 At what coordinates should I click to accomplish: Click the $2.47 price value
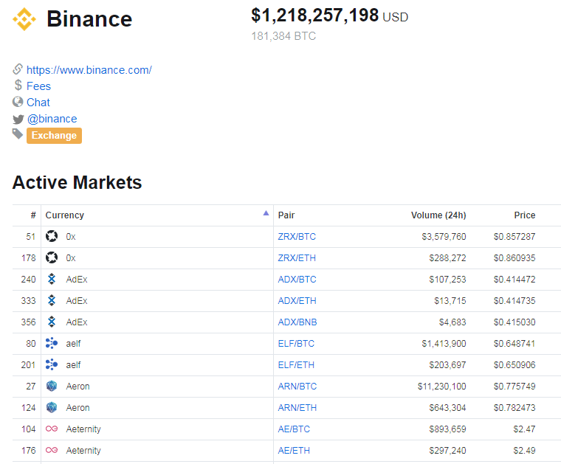click(x=524, y=429)
